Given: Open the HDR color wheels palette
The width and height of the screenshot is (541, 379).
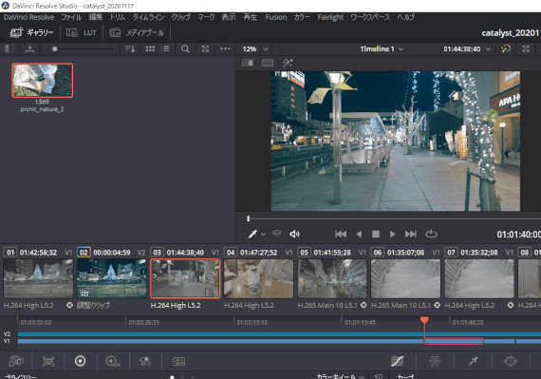Looking at the screenshot, I should (x=113, y=361).
